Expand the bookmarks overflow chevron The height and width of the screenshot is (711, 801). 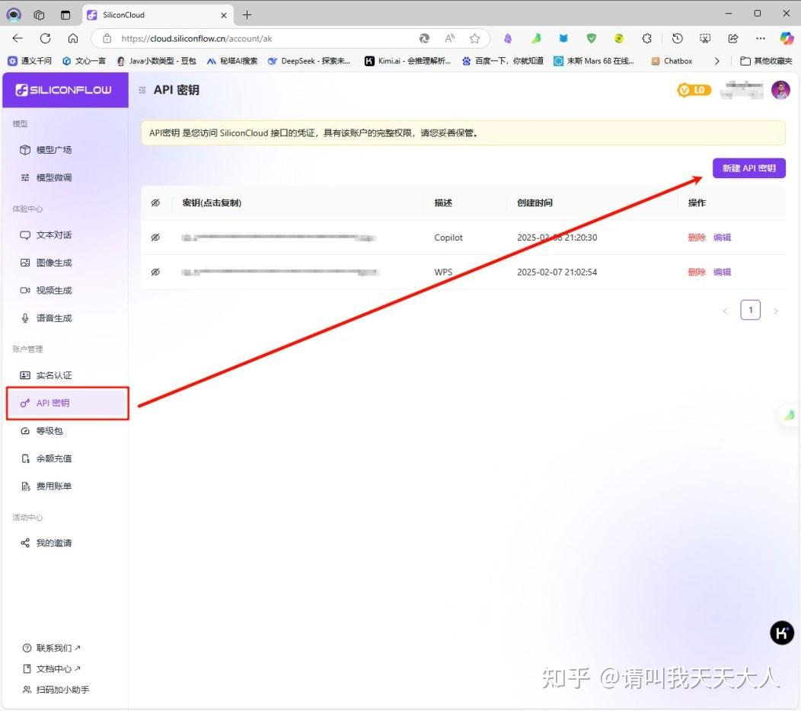(717, 61)
